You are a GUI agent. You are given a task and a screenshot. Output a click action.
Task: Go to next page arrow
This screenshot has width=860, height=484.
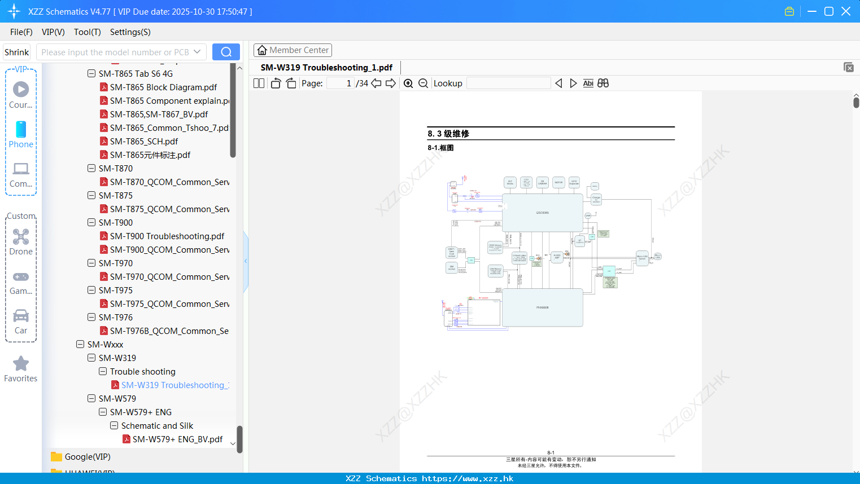pyautogui.click(x=391, y=83)
